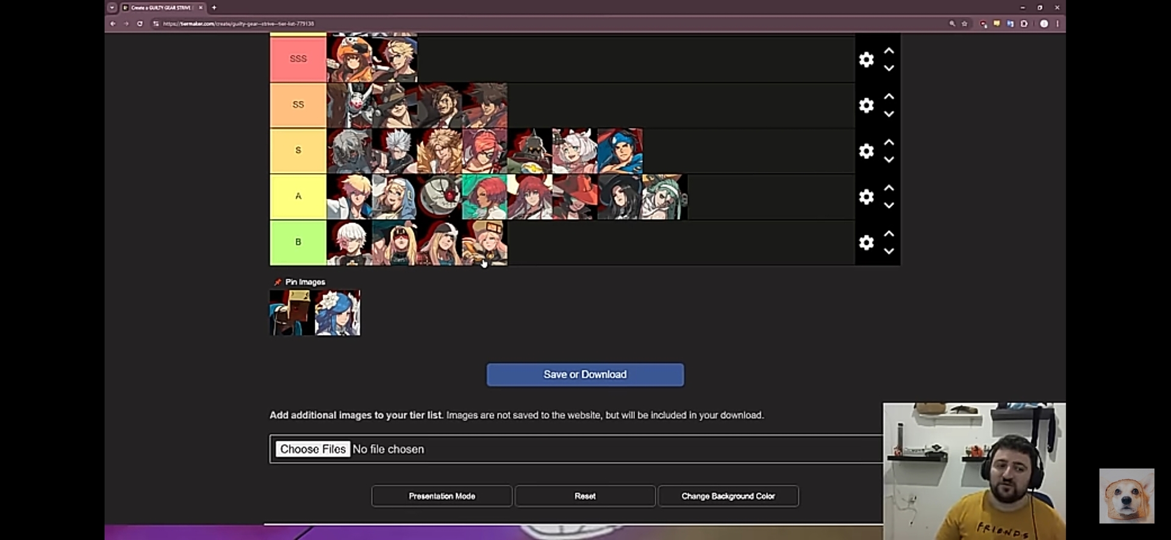
Task: Bookmark this page with star icon
Action: 964,24
